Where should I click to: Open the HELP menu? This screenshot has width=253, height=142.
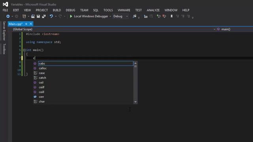(x=186, y=10)
